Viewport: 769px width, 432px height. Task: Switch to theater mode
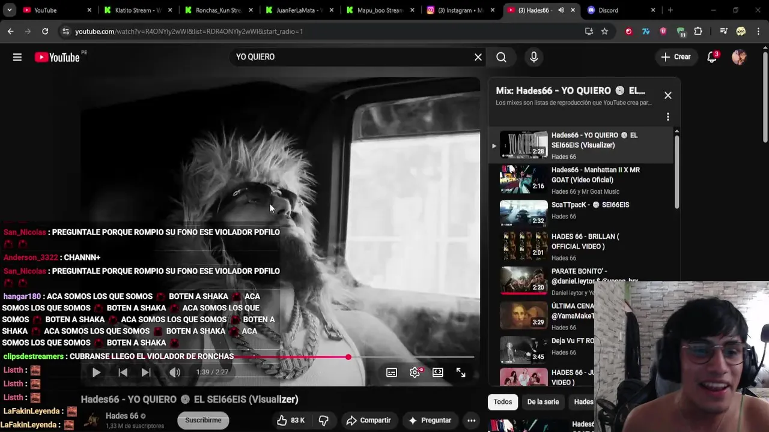tap(438, 373)
